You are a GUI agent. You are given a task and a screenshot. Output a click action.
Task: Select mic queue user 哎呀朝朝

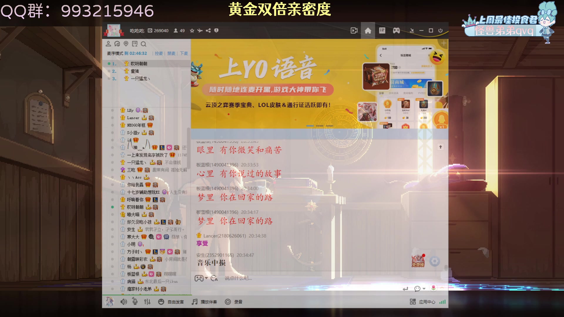147,64
